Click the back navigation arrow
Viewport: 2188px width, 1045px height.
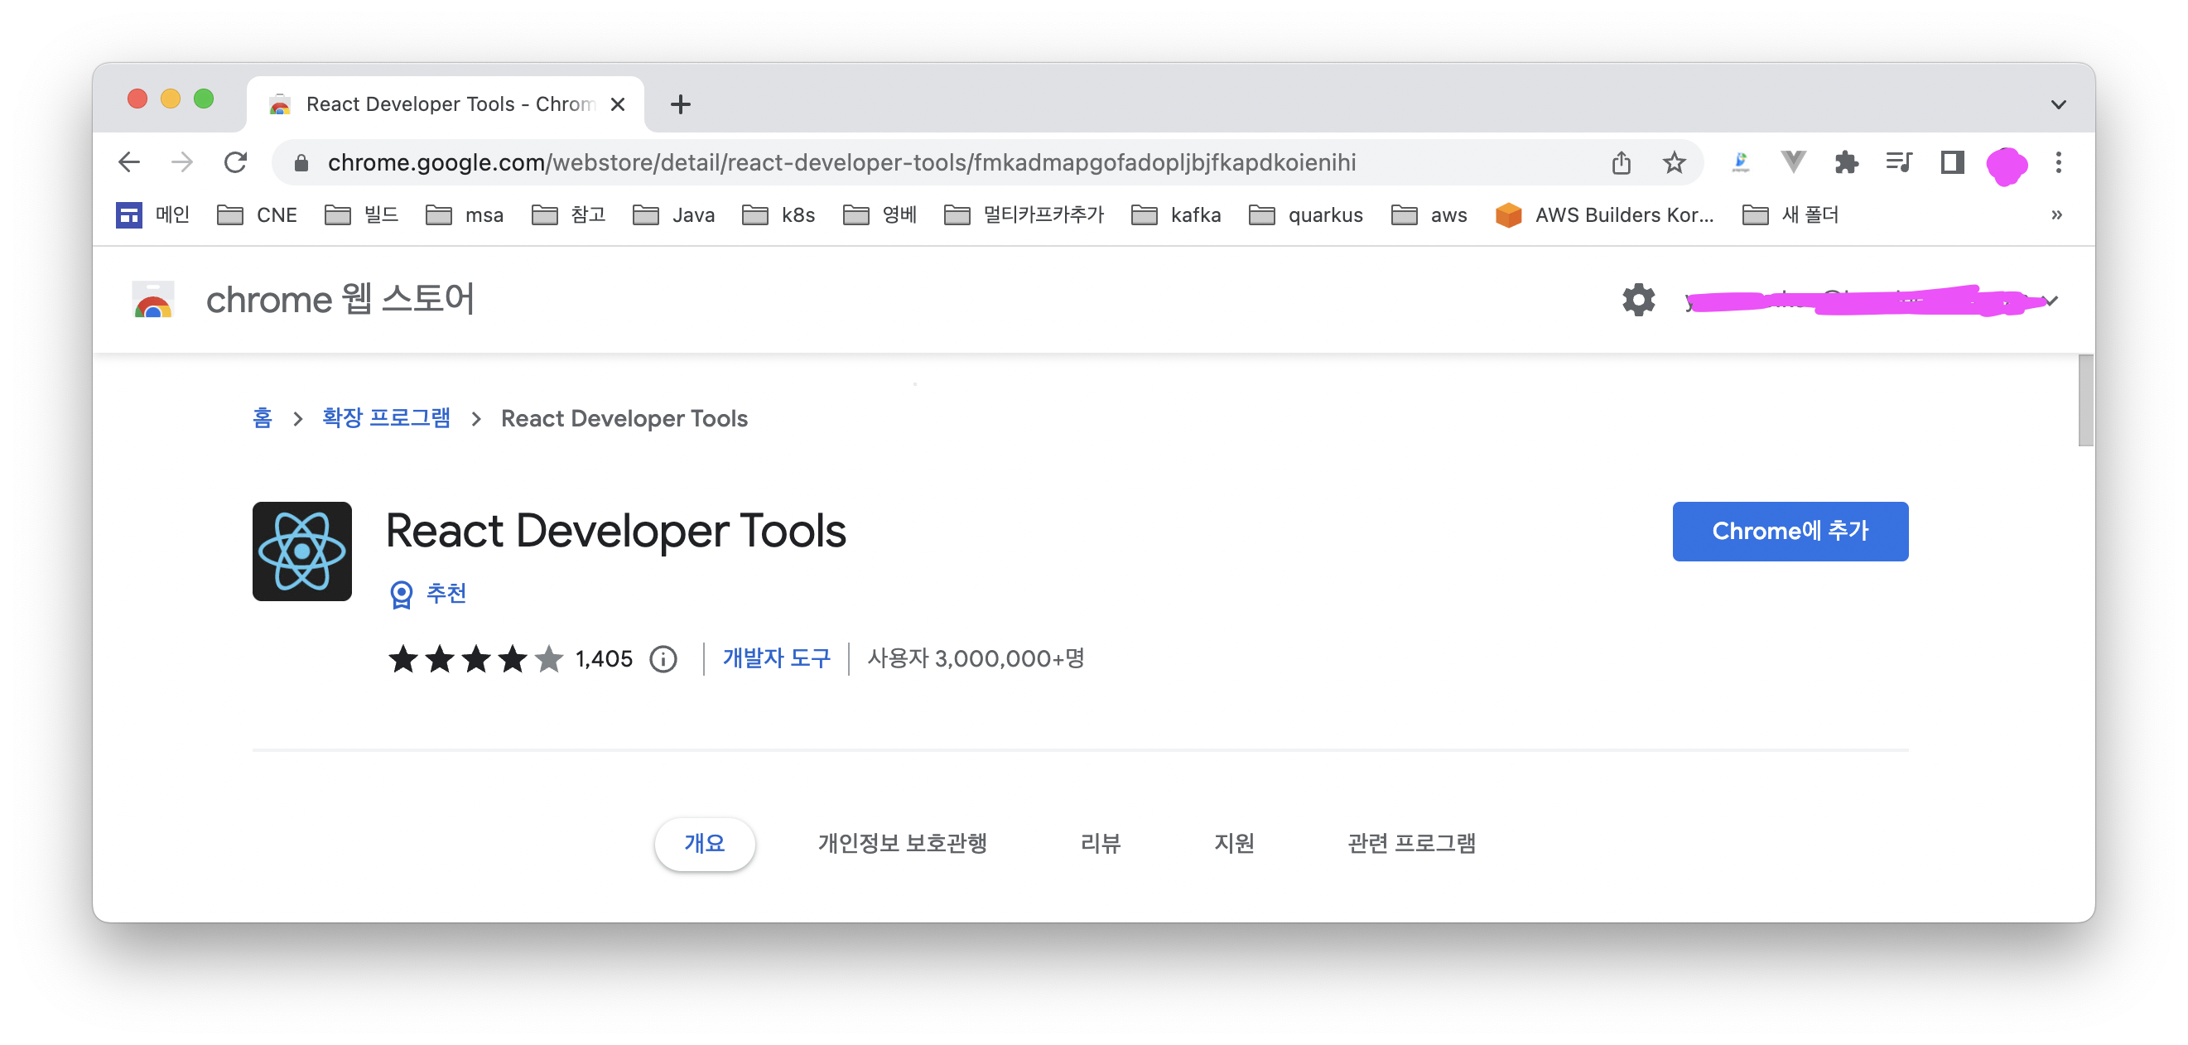click(129, 162)
